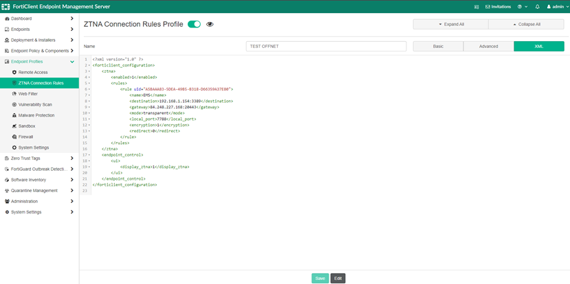Screen dimensions: 570x284
Task: Select the XML tab
Action: (x=539, y=47)
